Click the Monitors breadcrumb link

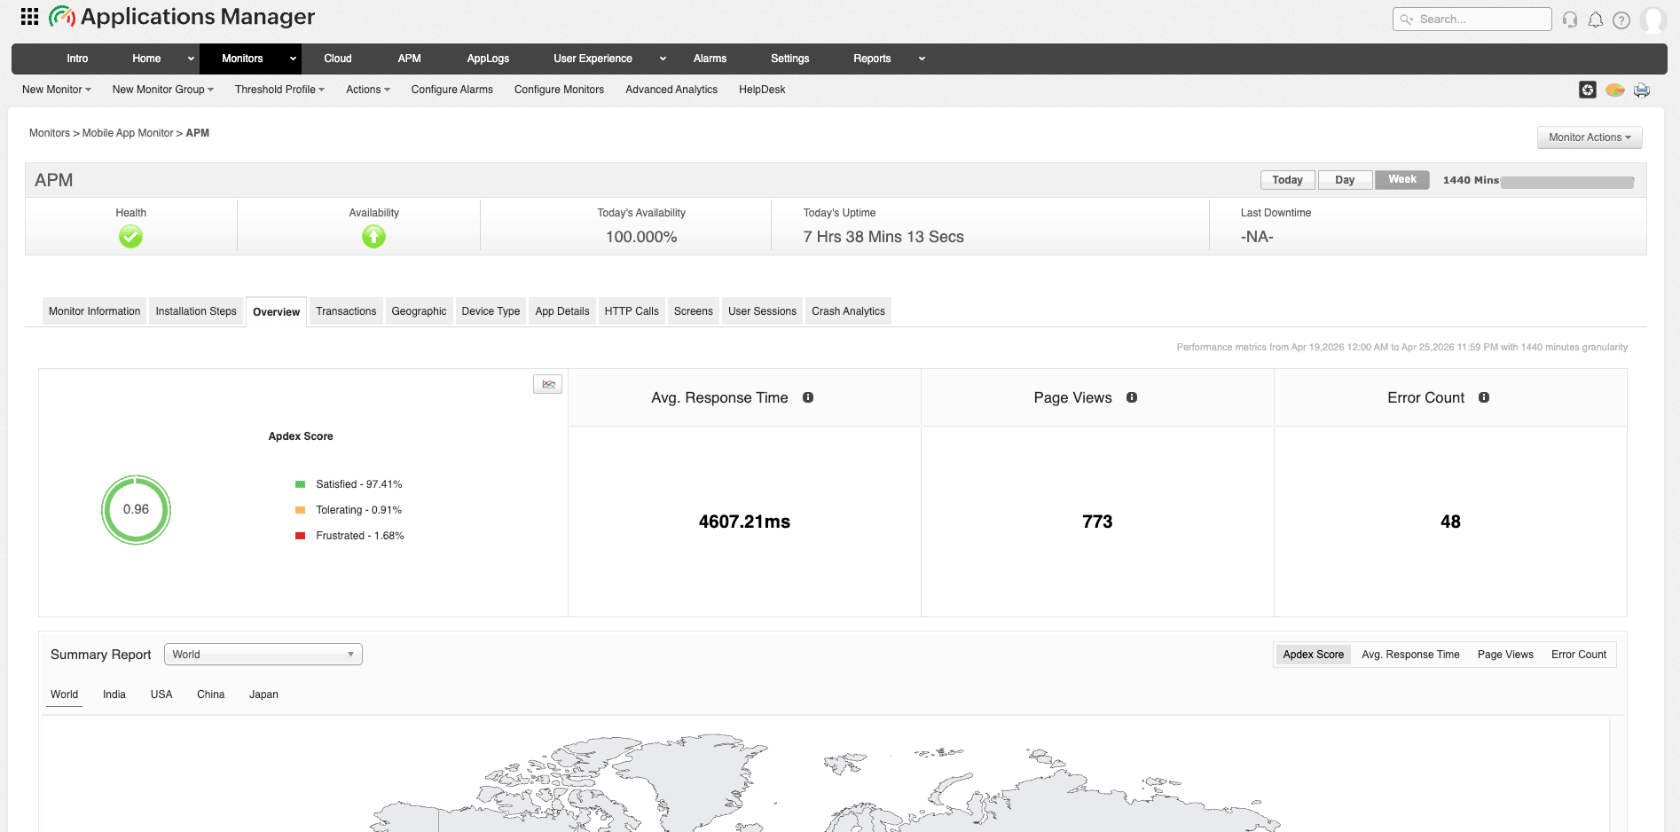tap(50, 133)
